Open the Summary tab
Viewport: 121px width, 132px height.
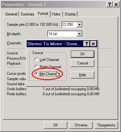[28, 14]
